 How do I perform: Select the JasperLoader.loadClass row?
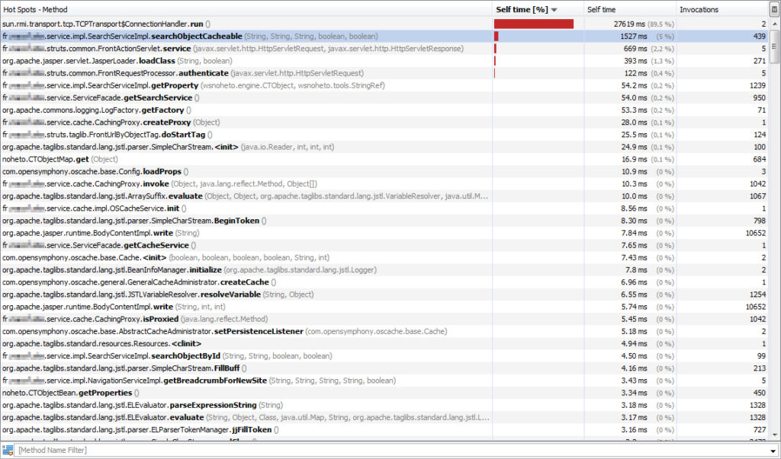[x=384, y=61]
